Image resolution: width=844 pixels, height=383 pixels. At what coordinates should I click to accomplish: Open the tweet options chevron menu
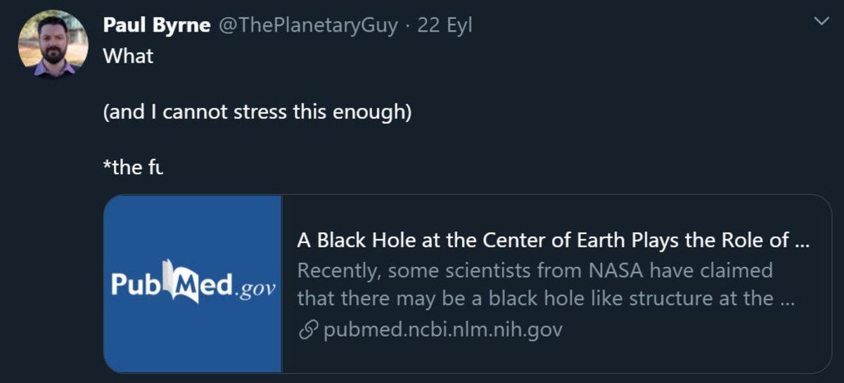820,22
